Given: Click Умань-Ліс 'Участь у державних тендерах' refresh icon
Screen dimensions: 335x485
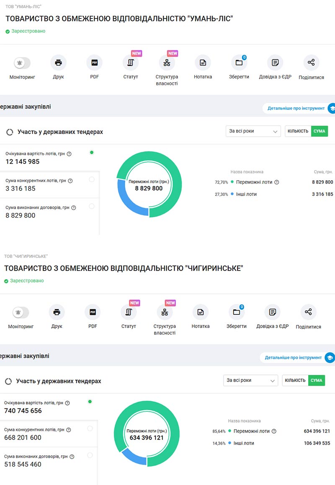Looking at the screenshot, I should (10, 132).
